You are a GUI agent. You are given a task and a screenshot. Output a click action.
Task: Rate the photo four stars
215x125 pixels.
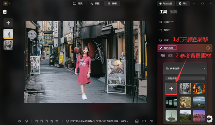52,121
